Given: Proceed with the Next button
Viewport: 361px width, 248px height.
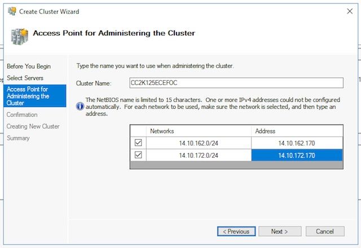Looking at the screenshot, I should pos(280,231).
